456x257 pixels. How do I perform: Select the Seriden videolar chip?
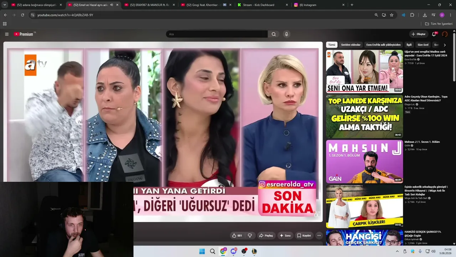coord(351,45)
